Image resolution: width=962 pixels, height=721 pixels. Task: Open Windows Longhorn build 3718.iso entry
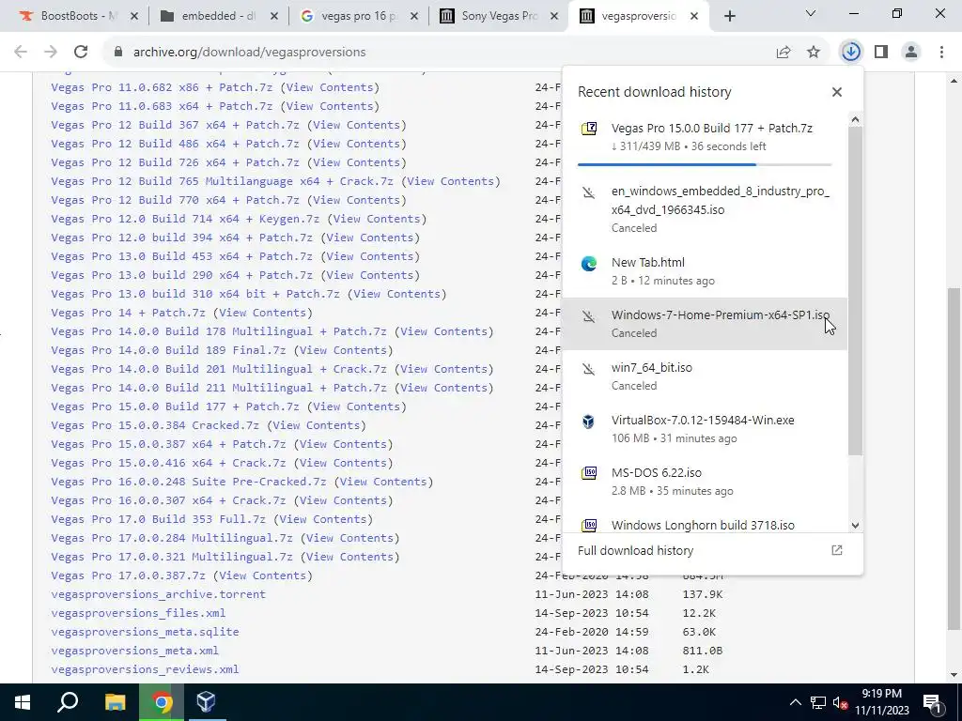pyautogui.click(x=705, y=525)
